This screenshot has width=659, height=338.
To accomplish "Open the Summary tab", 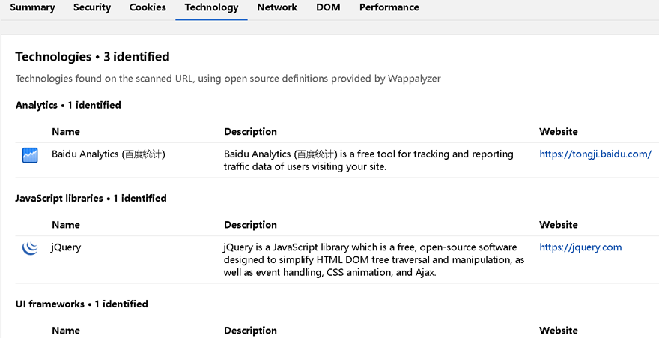I will coord(32,7).
